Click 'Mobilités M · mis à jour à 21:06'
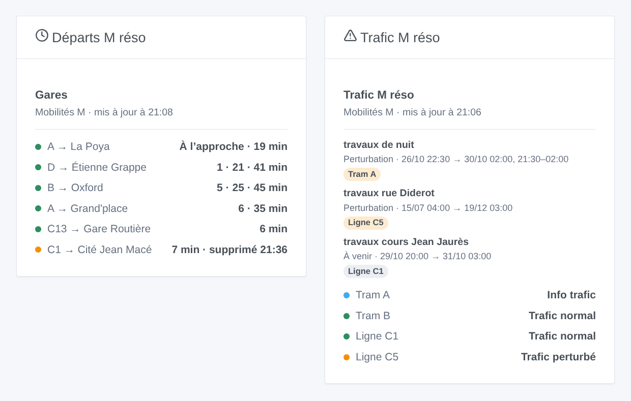Screen dimensions: 631x401 [x=412, y=112]
